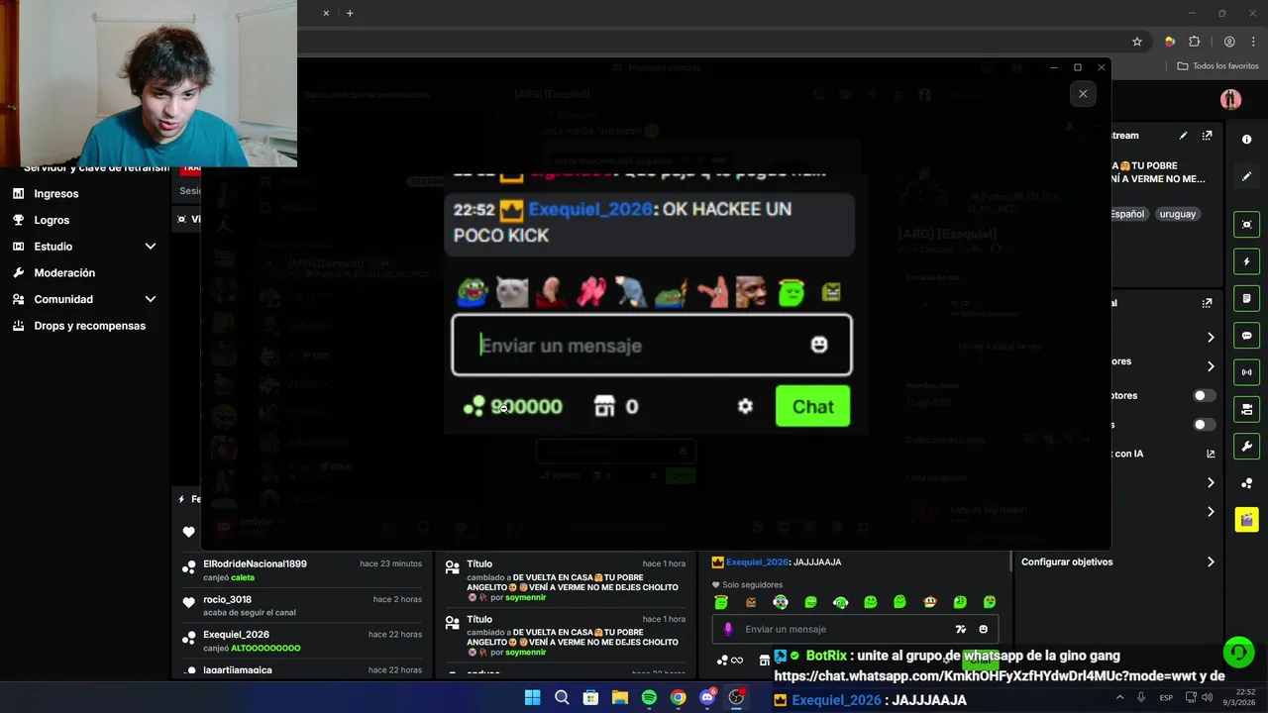
Task: Click the yellow clapperboard clip icon
Action: pyautogui.click(x=1247, y=520)
